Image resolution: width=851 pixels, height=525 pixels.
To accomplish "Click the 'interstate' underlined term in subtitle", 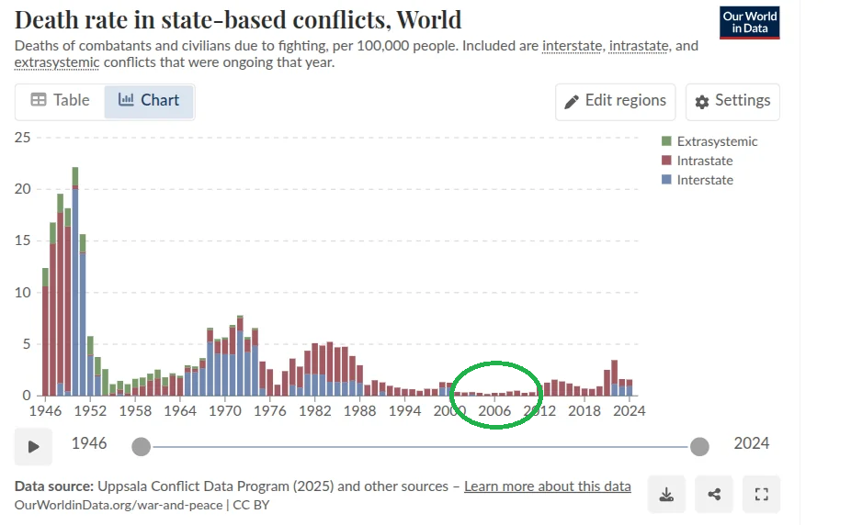I will (572, 46).
